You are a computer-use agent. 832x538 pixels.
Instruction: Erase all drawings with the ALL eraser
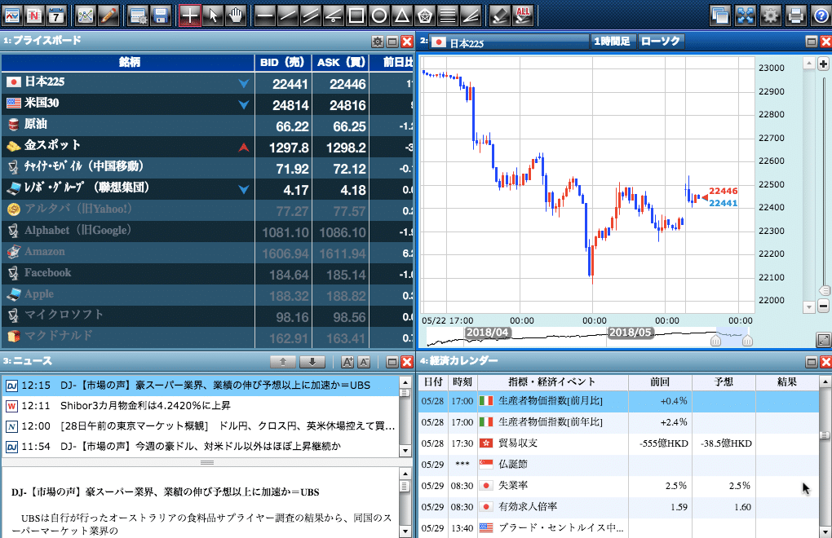[523, 15]
